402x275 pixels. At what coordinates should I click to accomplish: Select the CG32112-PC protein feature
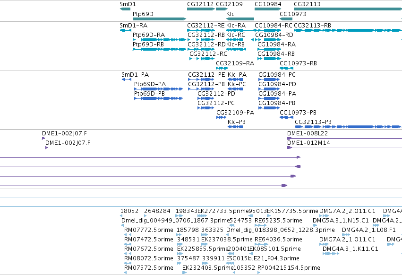pyautogui.click(x=205, y=108)
